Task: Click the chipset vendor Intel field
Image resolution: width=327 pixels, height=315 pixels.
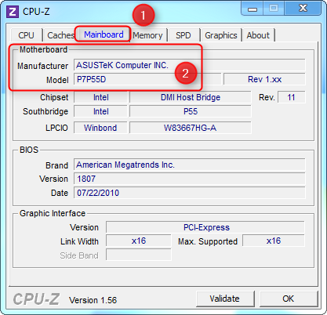Action: (101, 97)
